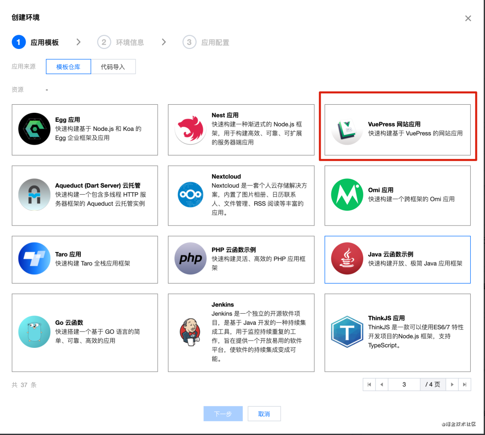Click the Aqueduct (Dart Server) logo
This screenshot has height=435, width=485.
point(34,195)
